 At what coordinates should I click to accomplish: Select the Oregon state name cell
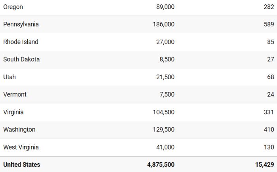13,7
